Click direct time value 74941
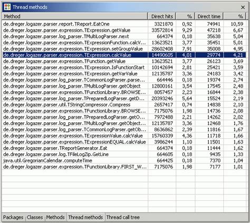 pyautogui.click(x=214, y=24)
